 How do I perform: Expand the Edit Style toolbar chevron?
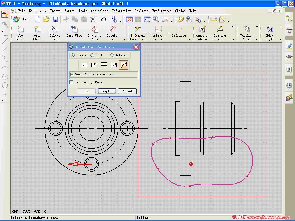point(281,26)
